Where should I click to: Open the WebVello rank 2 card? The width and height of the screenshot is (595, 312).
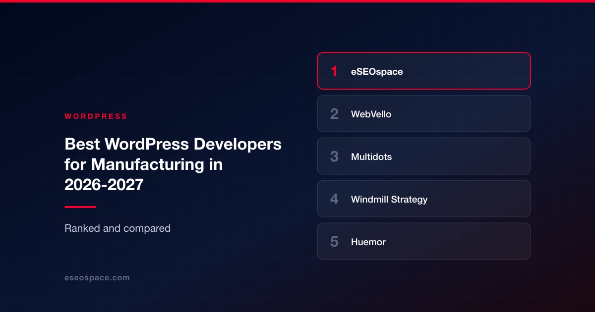point(424,113)
